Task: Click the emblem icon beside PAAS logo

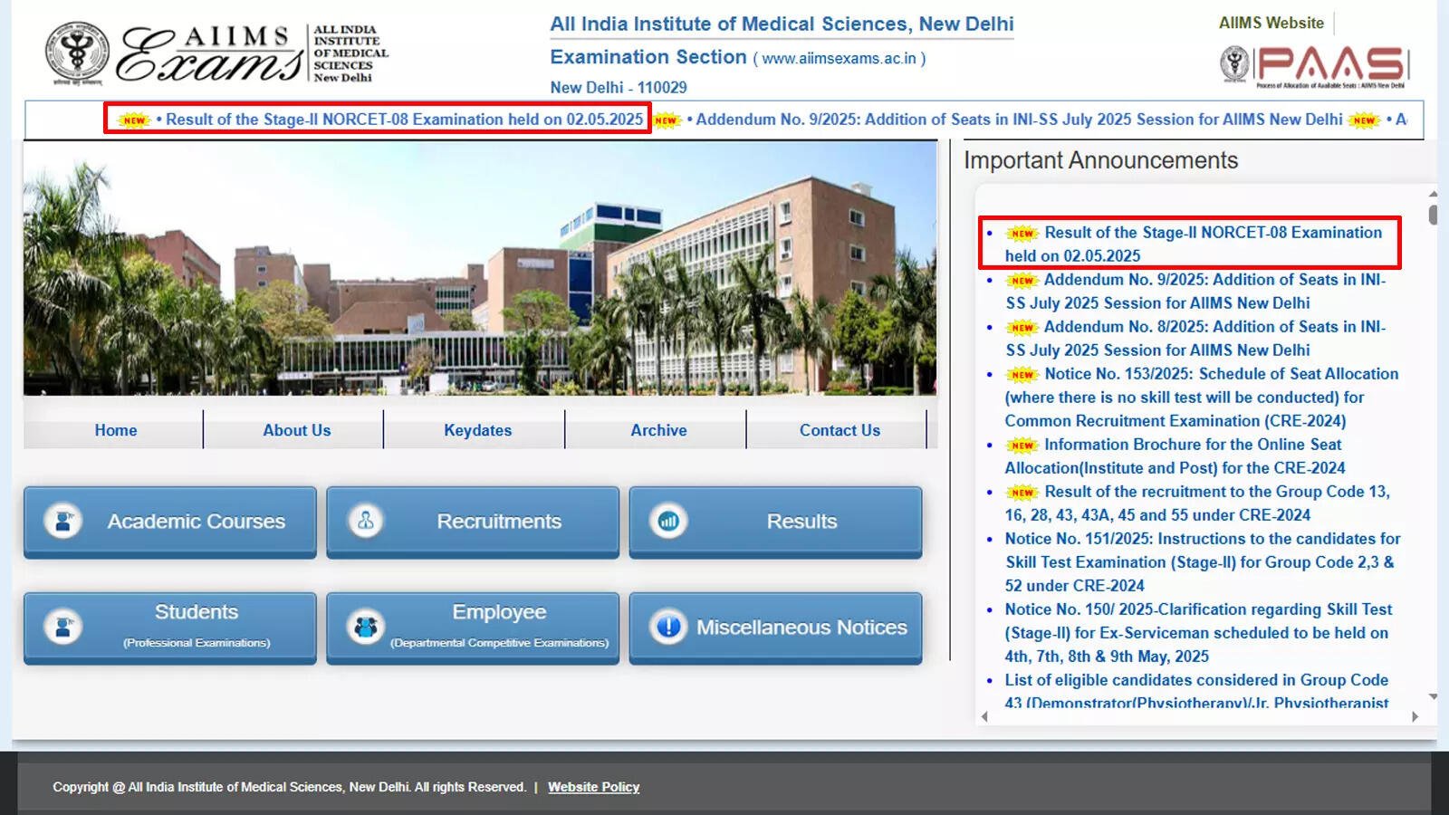Action: tap(1233, 64)
